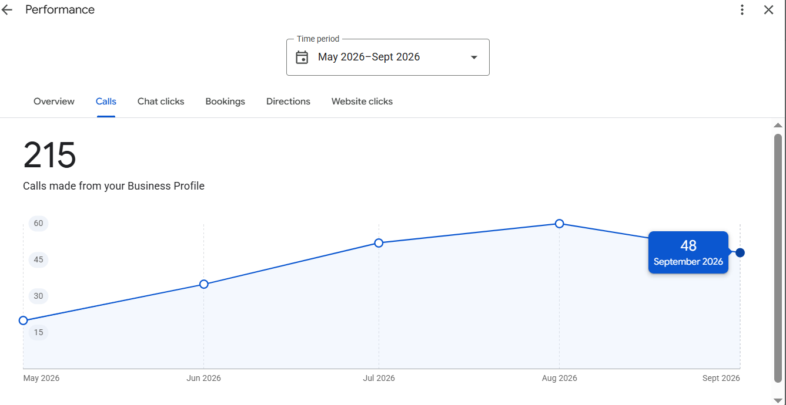The image size is (786, 405).
Task: Select the Jun 2026 data point
Action: [x=204, y=284]
